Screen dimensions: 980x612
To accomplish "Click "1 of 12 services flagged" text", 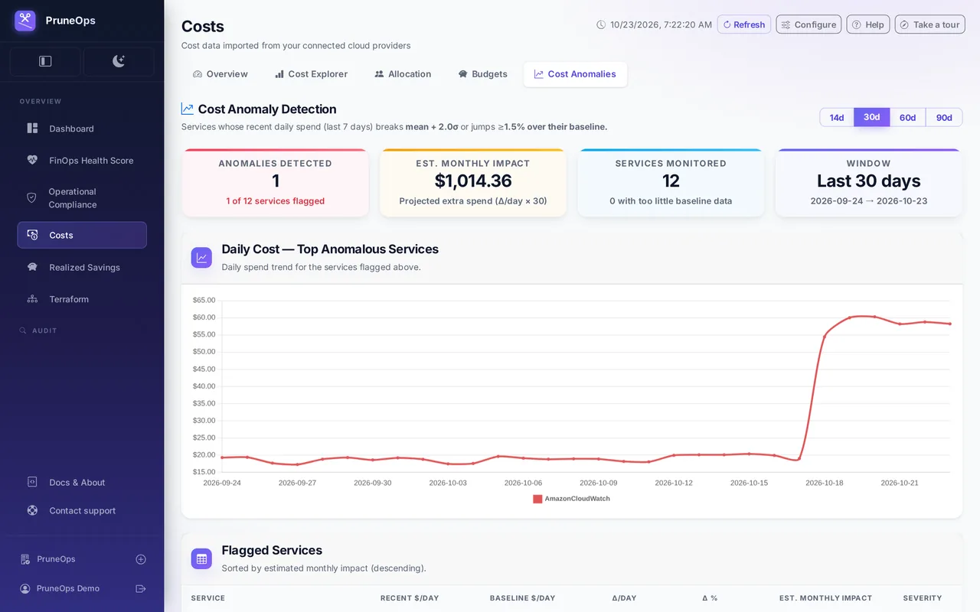I will (276, 201).
